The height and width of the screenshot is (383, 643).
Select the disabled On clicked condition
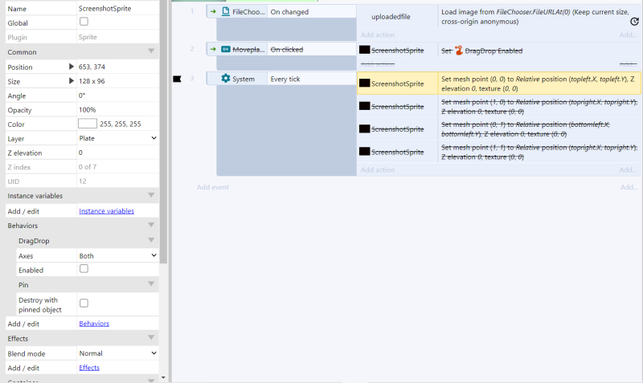312,49
